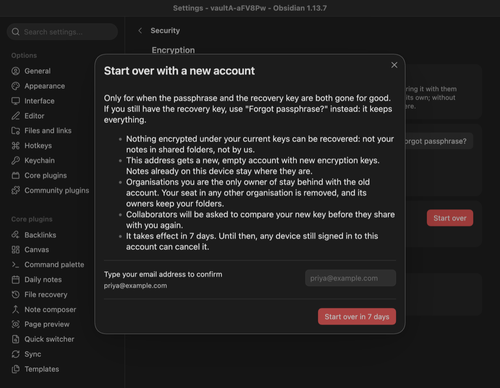Click the Core plugins section label
The height and width of the screenshot is (388, 500).
[x=32, y=219]
